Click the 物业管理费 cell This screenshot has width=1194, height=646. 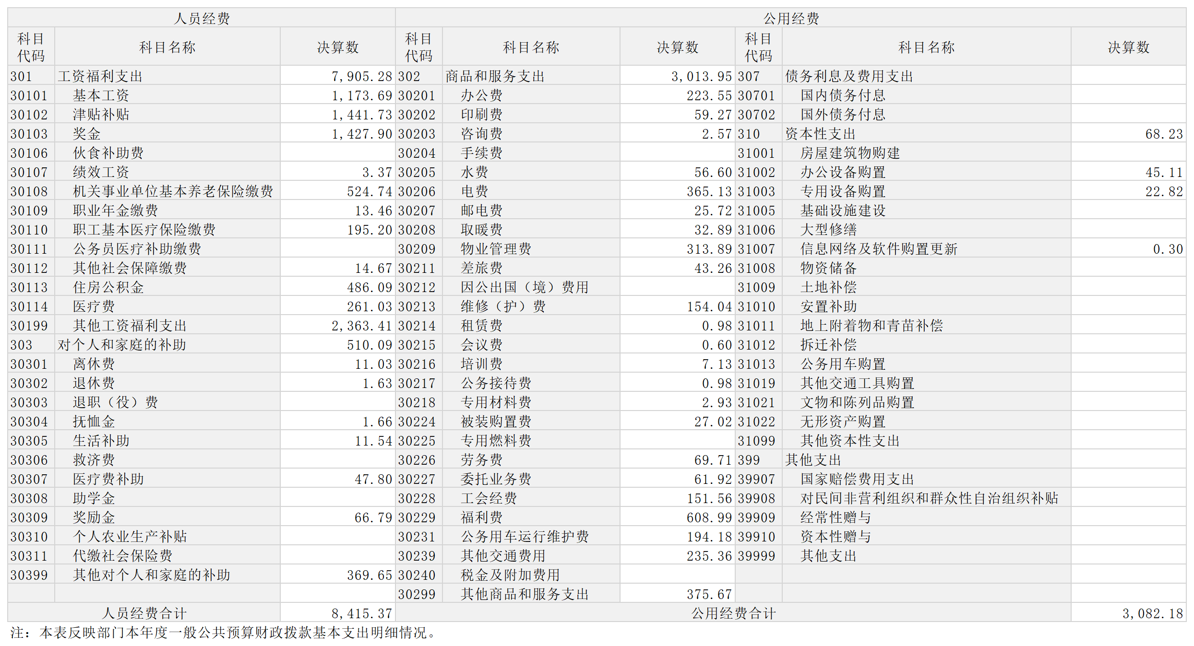point(496,249)
